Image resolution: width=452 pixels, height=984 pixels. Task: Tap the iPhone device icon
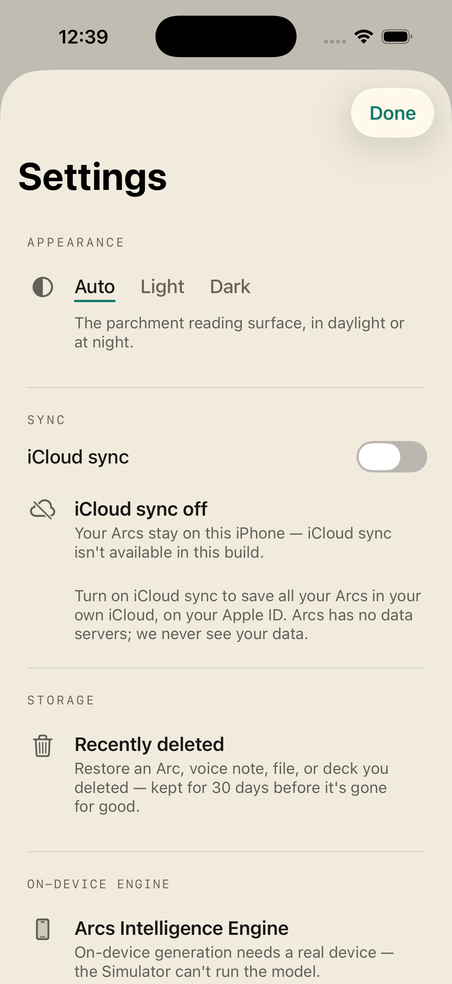[43, 929]
